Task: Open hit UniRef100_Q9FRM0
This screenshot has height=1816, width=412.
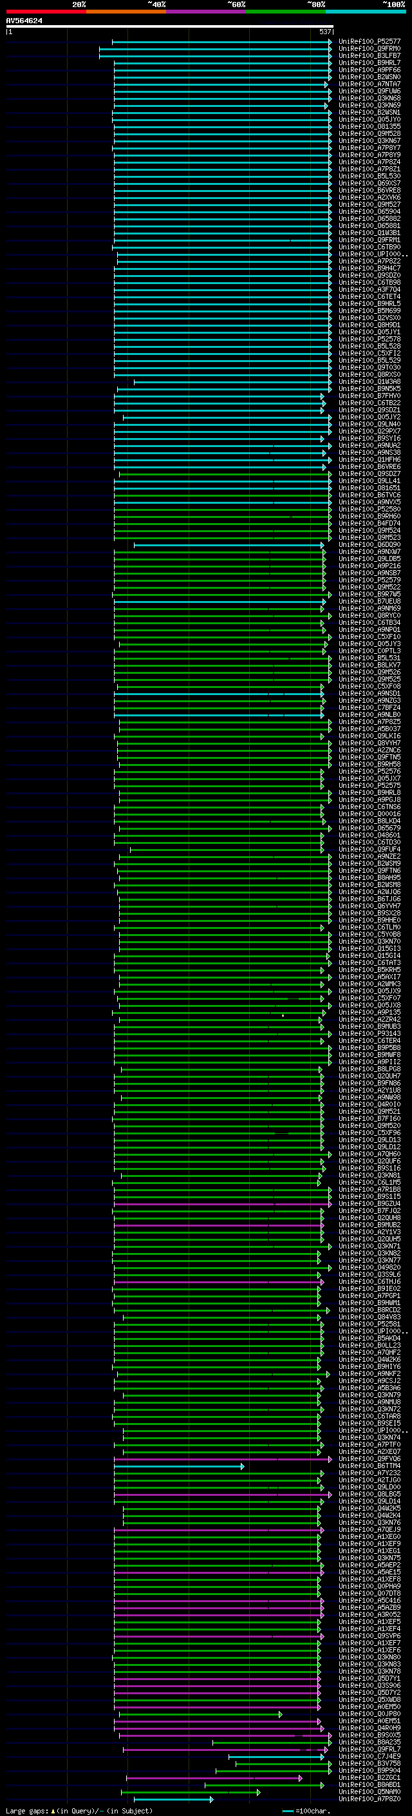Action: (x=369, y=49)
